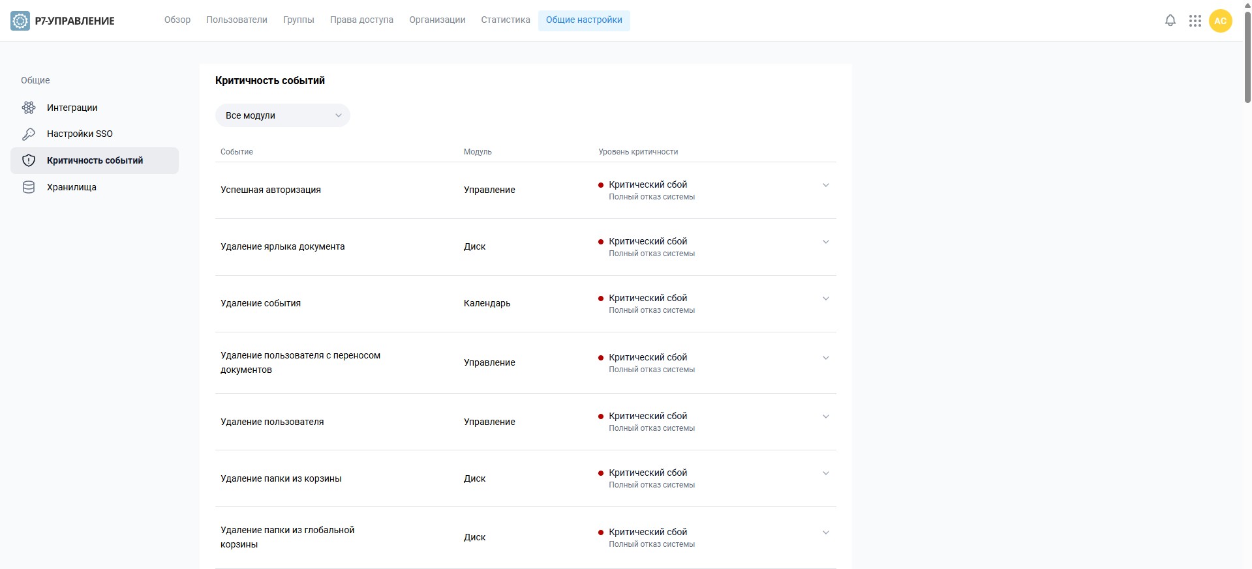Switch to the Пользователи tab
Image resolution: width=1252 pixels, height=569 pixels.
[237, 20]
